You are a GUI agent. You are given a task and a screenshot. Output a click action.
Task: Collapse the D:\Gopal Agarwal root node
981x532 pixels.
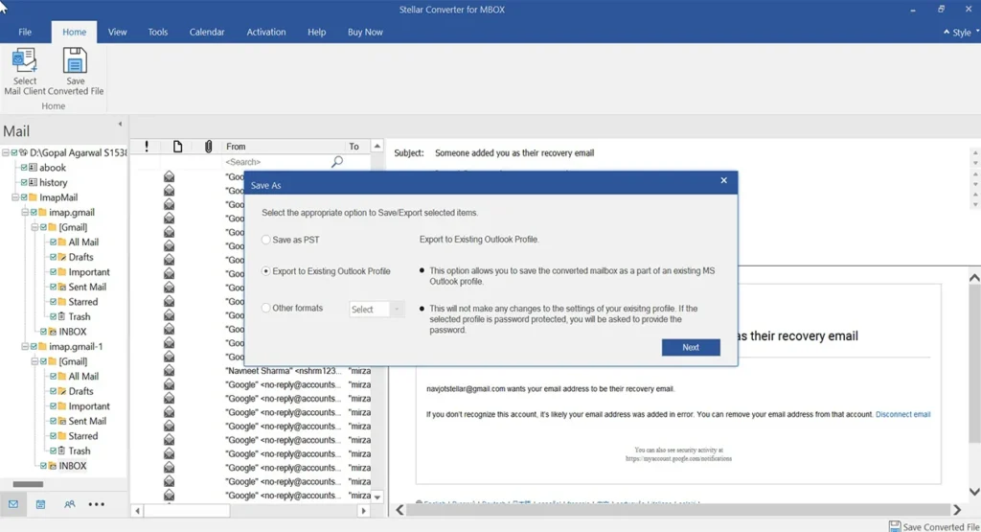(5, 152)
